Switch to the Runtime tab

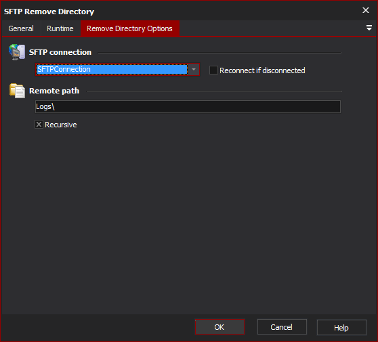pos(60,28)
